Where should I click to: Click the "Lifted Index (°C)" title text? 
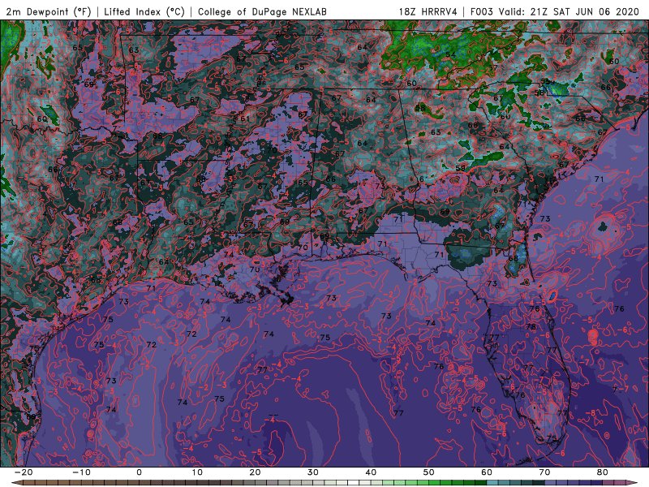click(144, 12)
